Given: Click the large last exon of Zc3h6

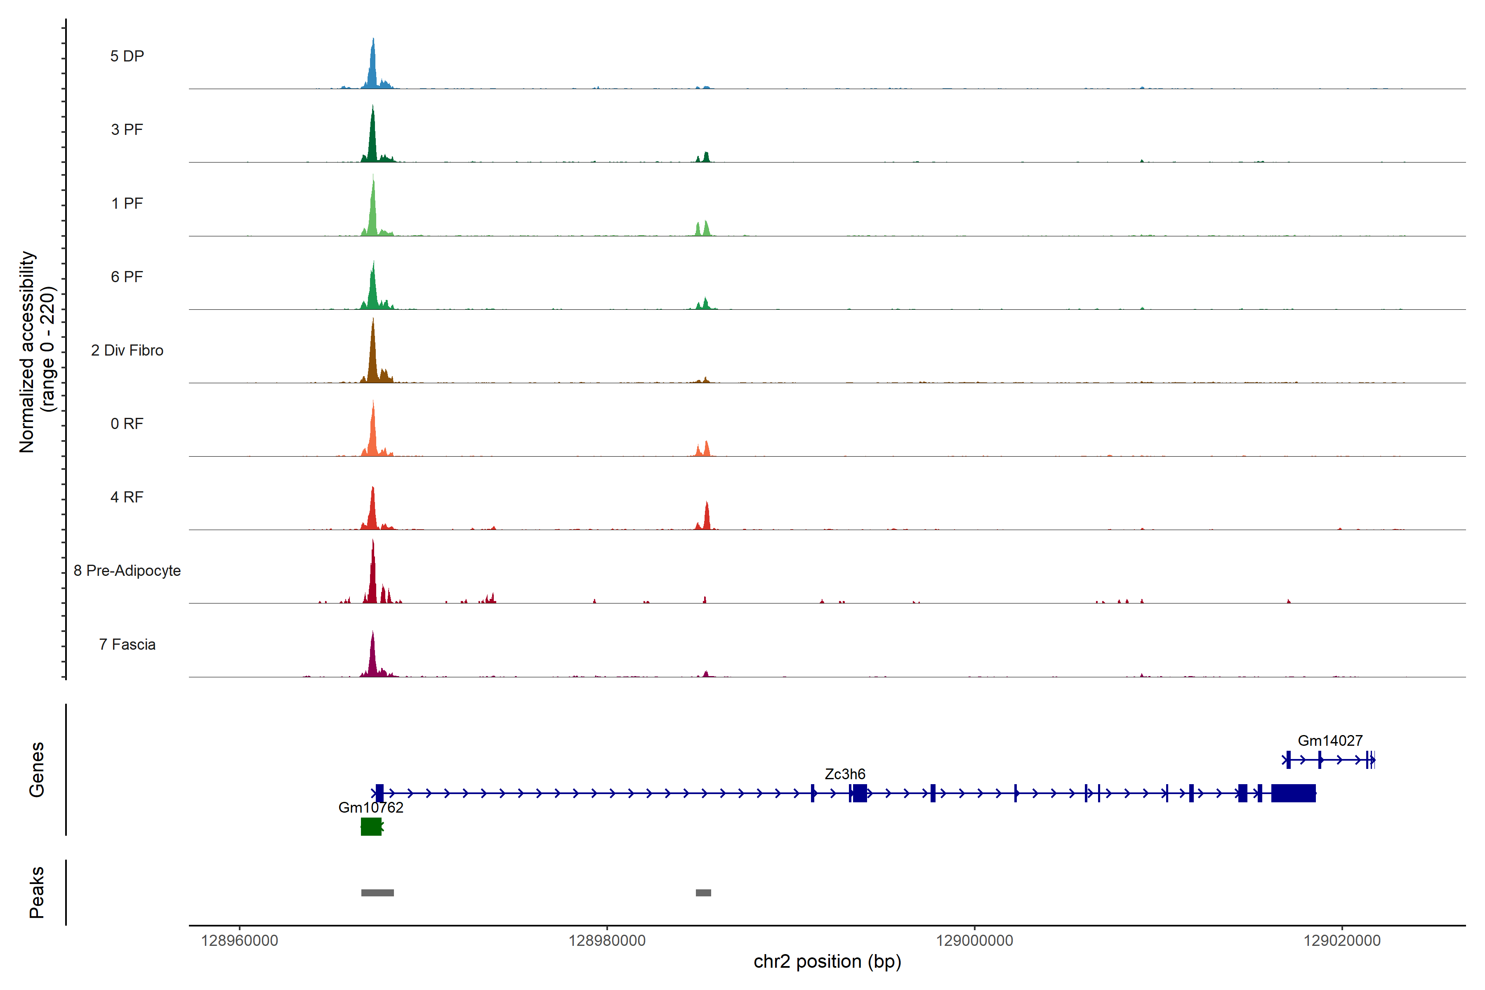Looking at the screenshot, I should click(x=1293, y=793).
